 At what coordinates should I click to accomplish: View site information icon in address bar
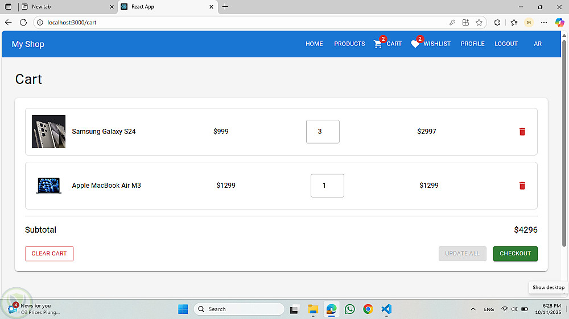click(40, 23)
